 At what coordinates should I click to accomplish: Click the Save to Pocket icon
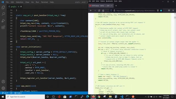(x=169, y=10)
